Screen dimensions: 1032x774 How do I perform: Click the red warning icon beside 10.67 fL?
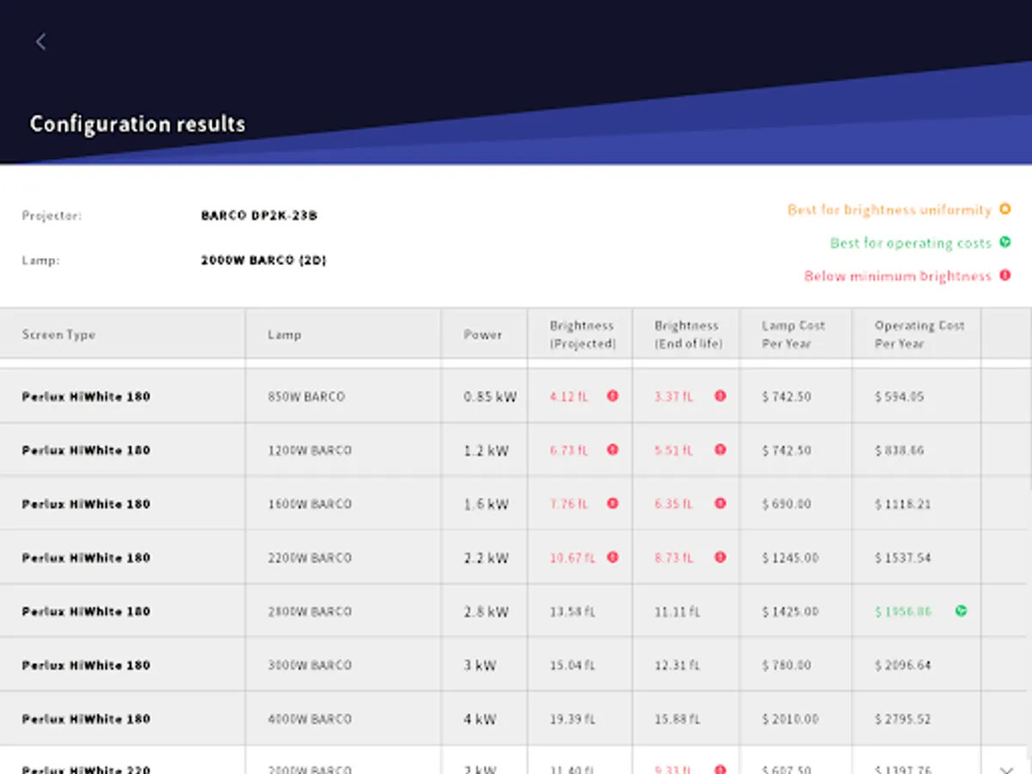pyautogui.click(x=612, y=557)
